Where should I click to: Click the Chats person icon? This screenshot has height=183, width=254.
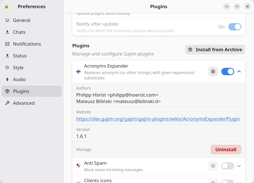7,32
